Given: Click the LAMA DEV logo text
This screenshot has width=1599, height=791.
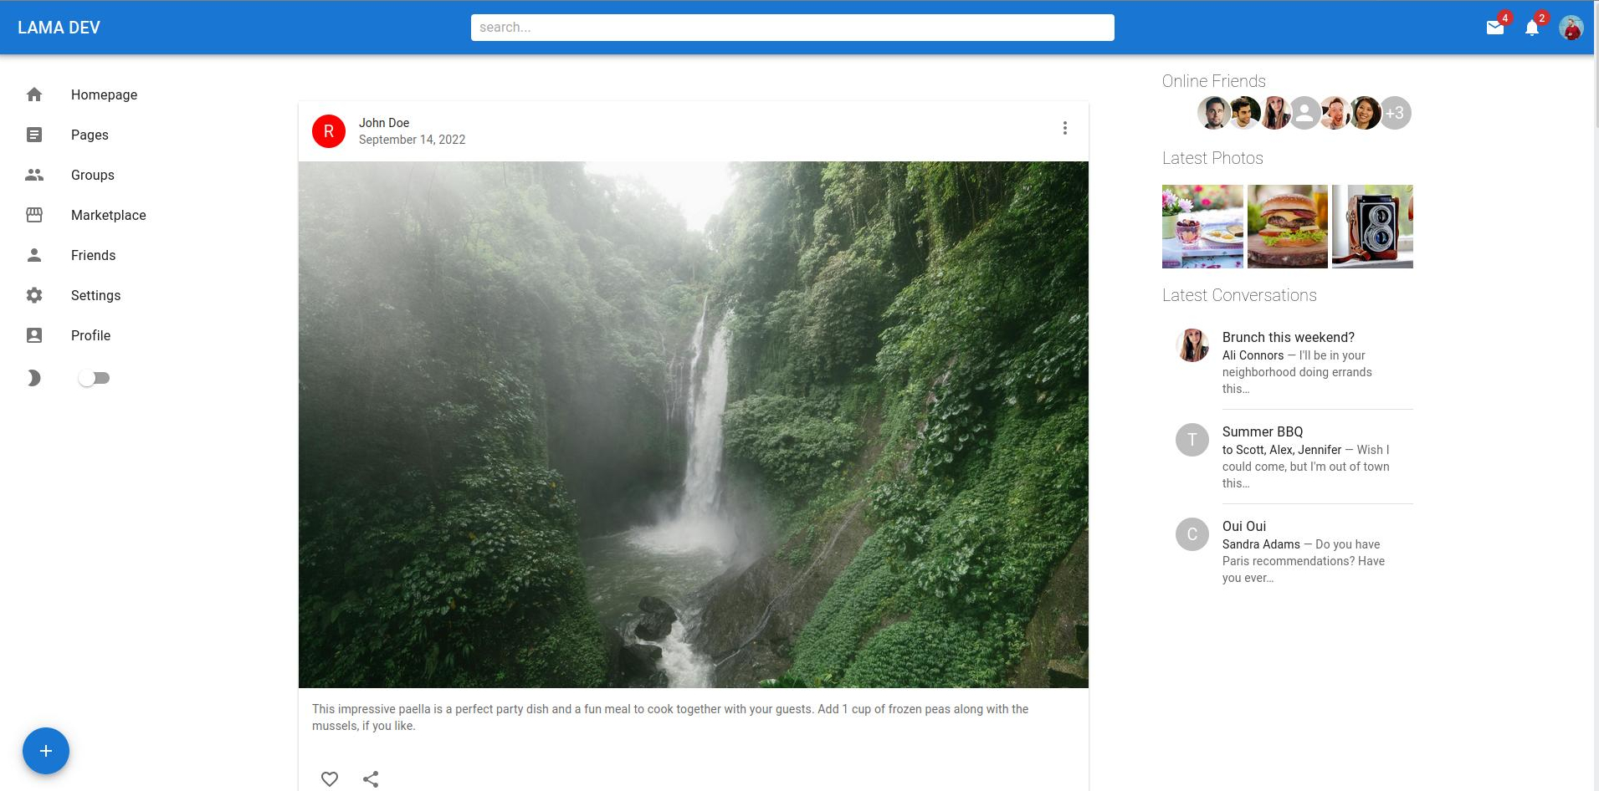Looking at the screenshot, I should tap(59, 28).
